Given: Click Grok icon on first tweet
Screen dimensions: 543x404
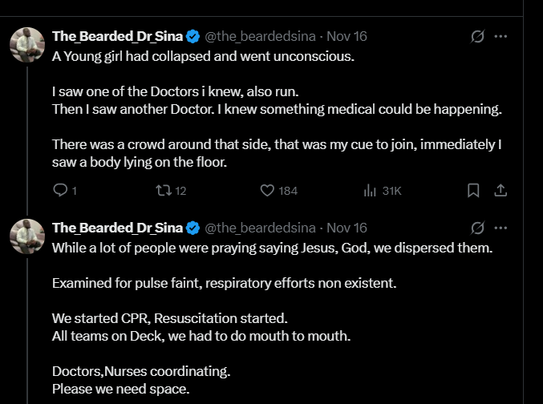Looking at the screenshot, I should coord(477,37).
